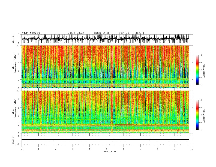Click time axis tick label "1"
This screenshot has height=167, width=216.
coord(38,149)
